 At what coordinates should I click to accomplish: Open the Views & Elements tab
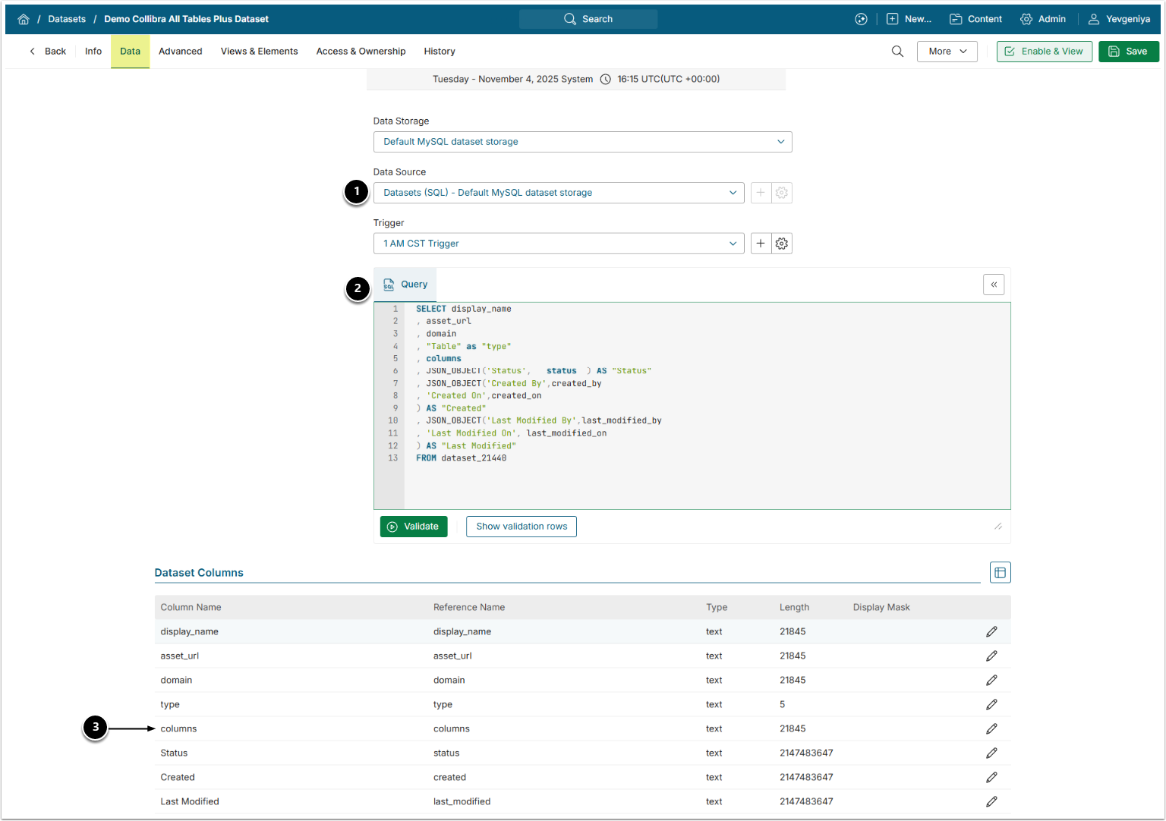(259, 52)
